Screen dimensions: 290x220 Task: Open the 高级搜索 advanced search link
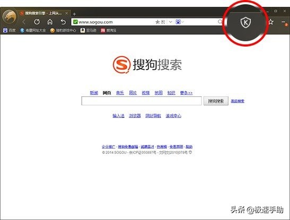point(238,101)
